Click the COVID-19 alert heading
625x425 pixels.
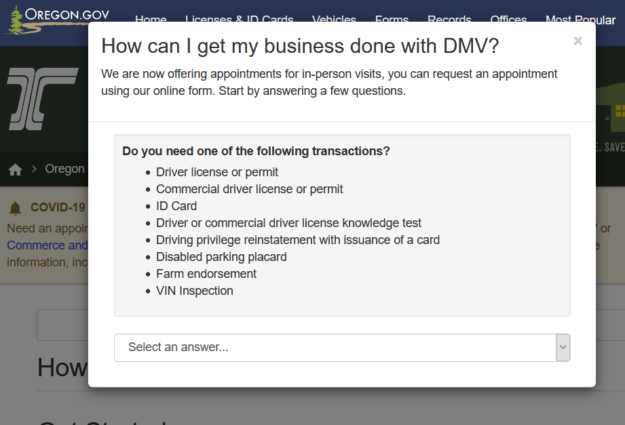click(x=58, y=207)
